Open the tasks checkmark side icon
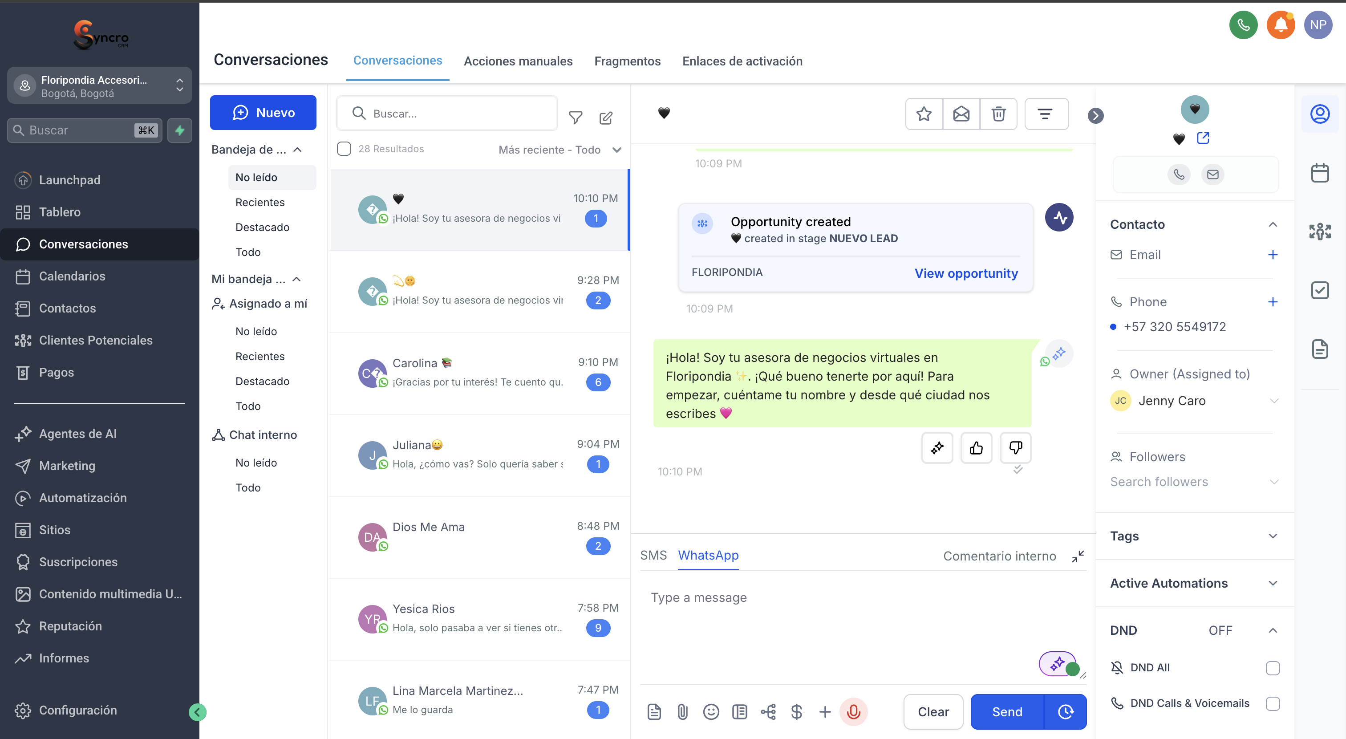 pyautogui.click(x=1319, y=290)
